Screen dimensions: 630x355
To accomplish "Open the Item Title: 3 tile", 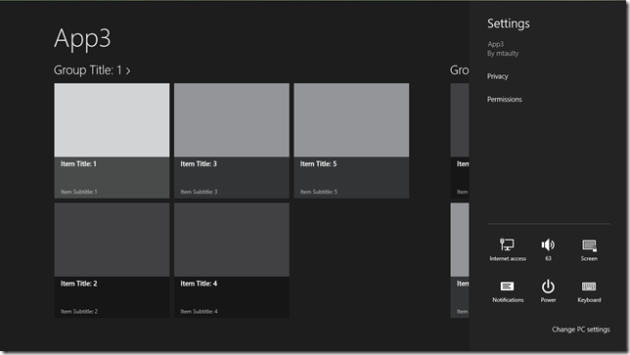I will click(232, 141).
